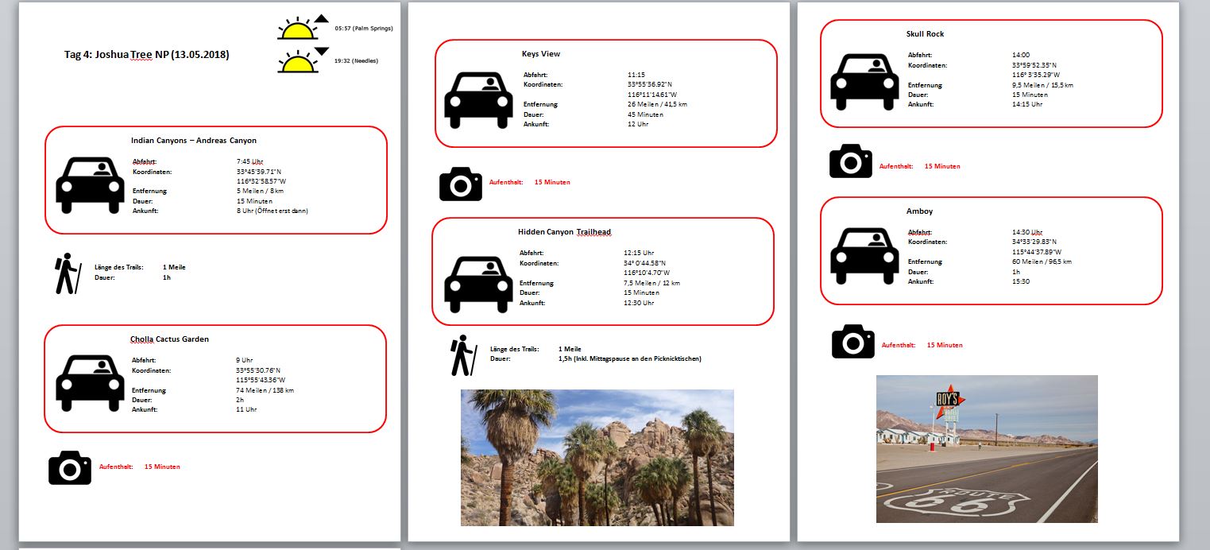Click the Amboy title text
Viewport: 1210px width, 550px height.
tap(919, 211)
